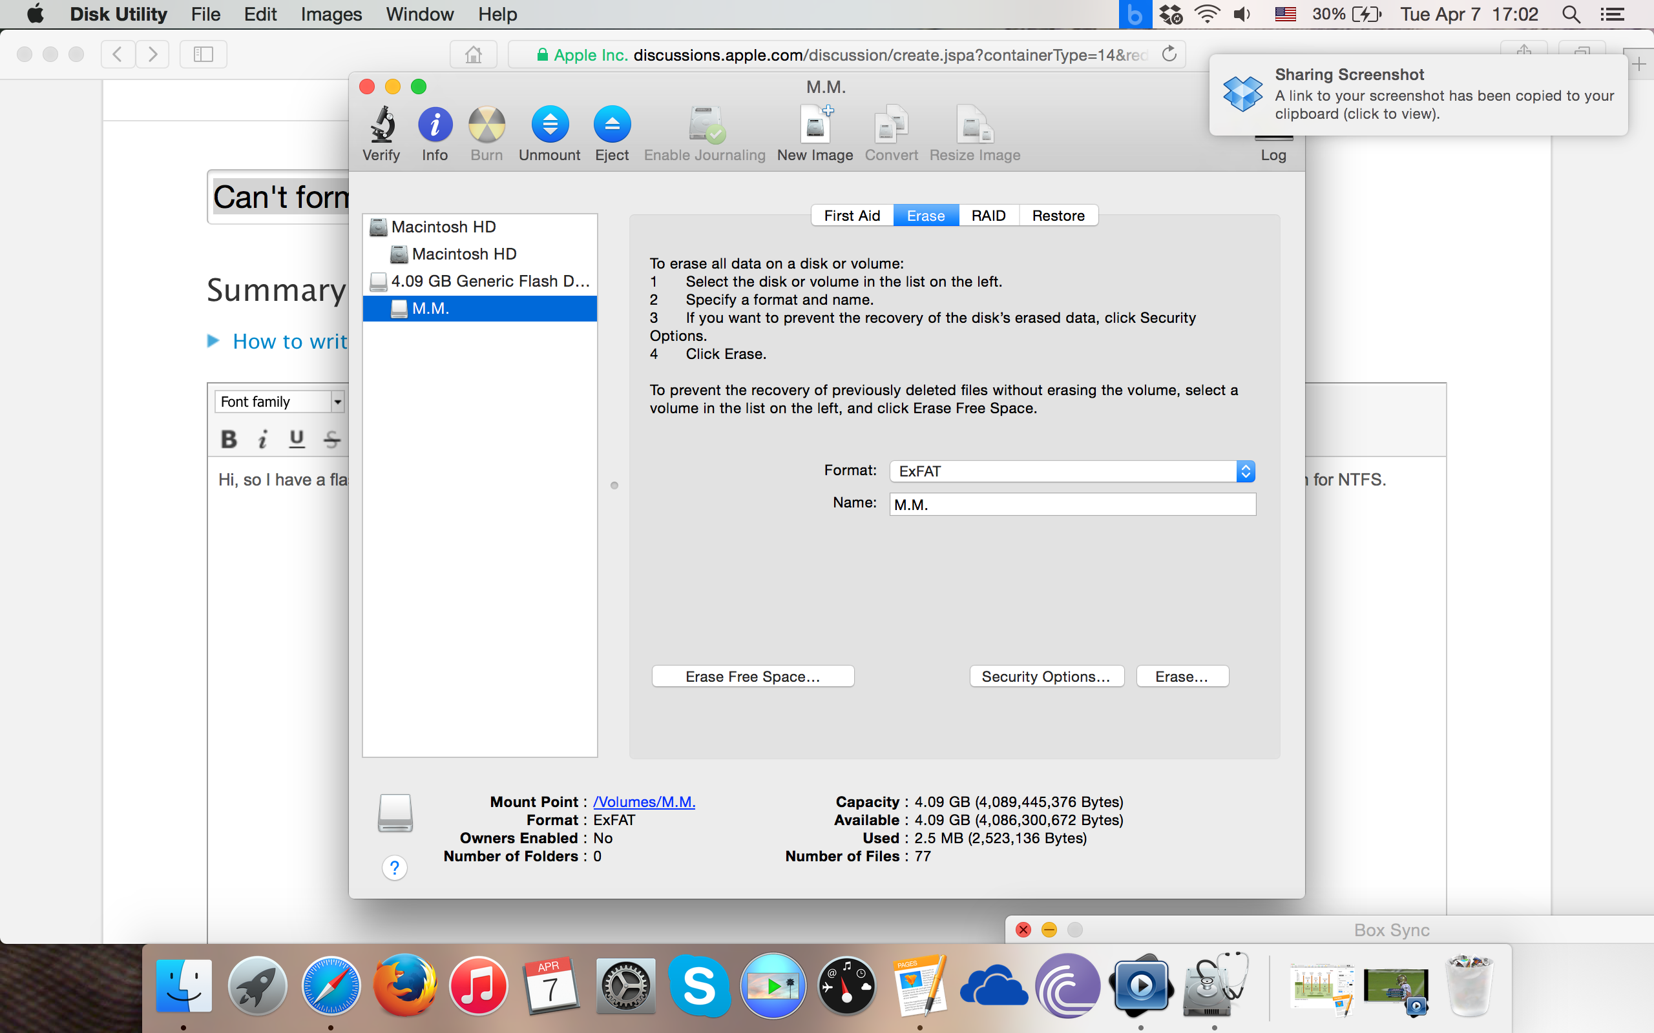The image size is (1654, 1033).
Task: Click the New Image toolbar icon
Action: 815,125
